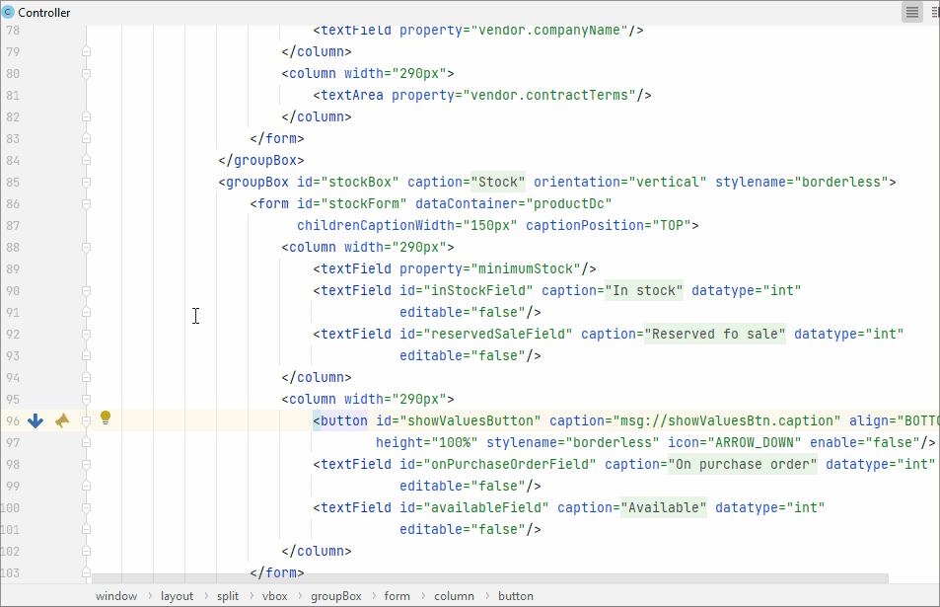Click the line number 91 in the gutter
Viewport: 940px width, 607px height.
coord(12,312)
